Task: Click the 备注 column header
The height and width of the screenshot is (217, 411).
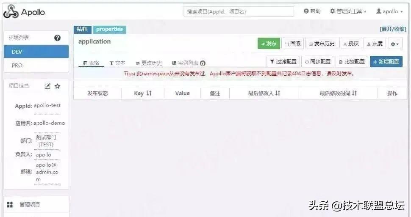Action: click(215, 93)
